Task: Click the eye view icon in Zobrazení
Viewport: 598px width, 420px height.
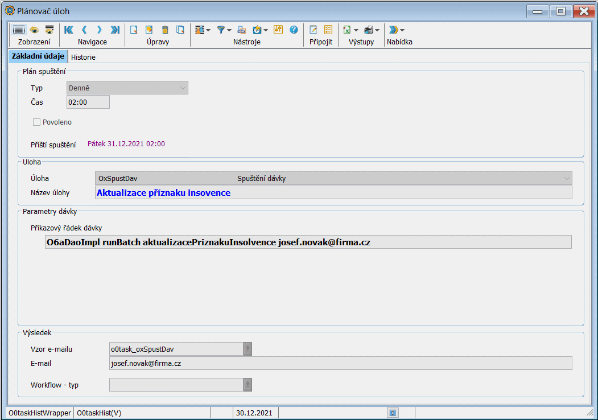Action: click(34, 30)
